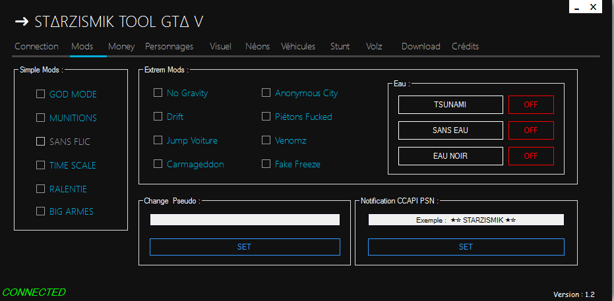Click the STARZISMIK TOOL GTA V title
The height and width of the screenshot is (301, 614).
coord(119,22)
